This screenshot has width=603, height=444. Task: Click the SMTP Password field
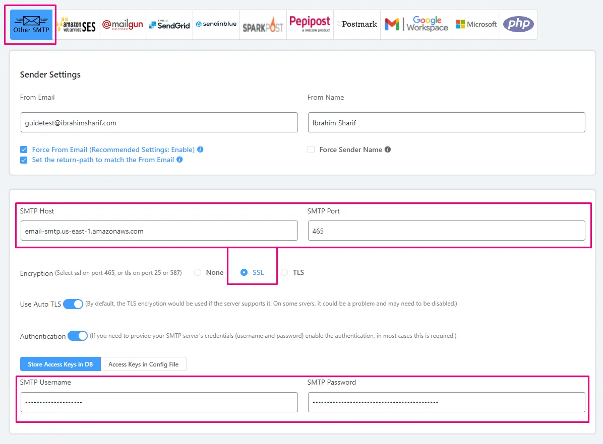[447, 402]
